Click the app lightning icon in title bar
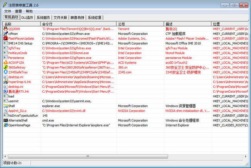The image size is (251, 168). pos(5,5)
